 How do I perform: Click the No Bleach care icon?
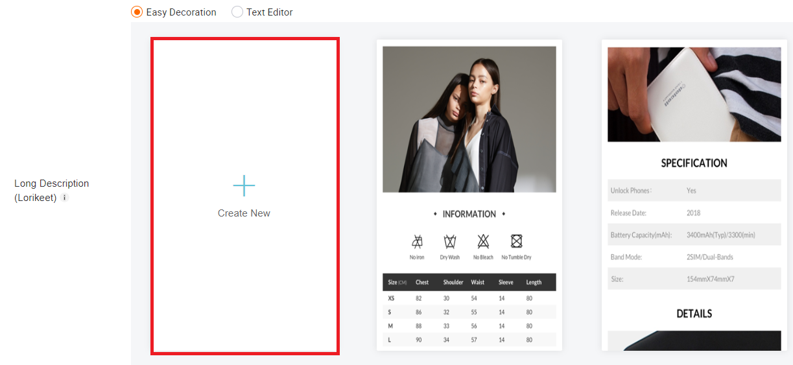pyautogui.click(x=483, y=242)
